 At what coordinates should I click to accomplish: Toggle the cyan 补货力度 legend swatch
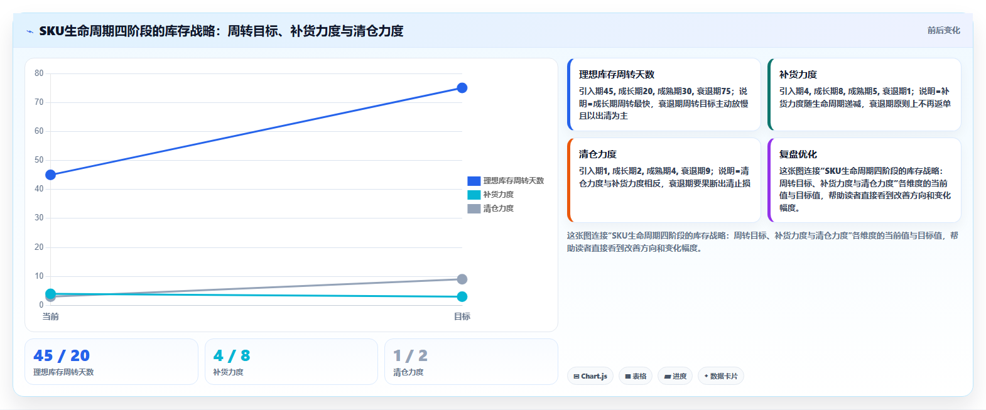point(474,195)
